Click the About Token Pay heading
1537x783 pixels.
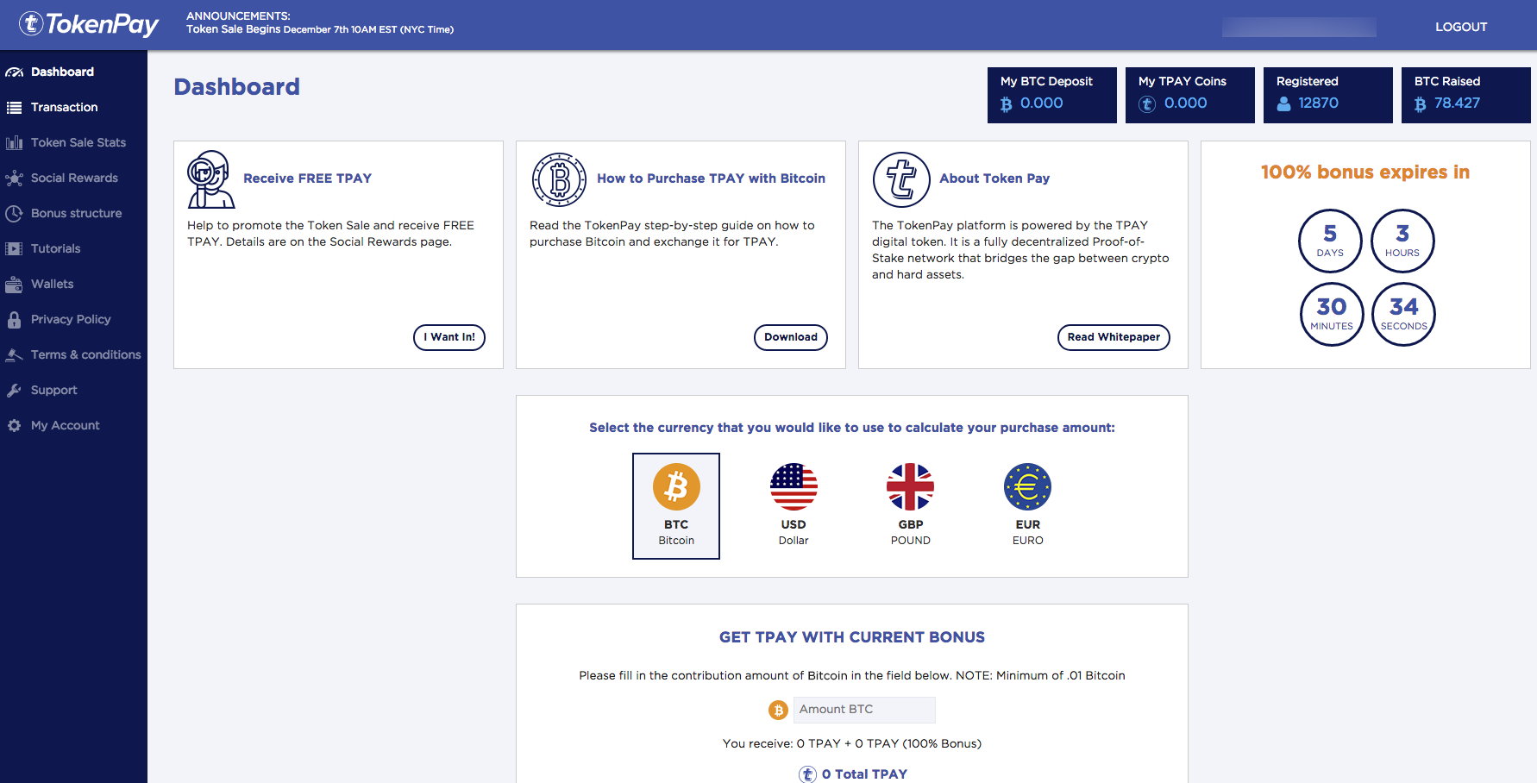tap(994, 179)
